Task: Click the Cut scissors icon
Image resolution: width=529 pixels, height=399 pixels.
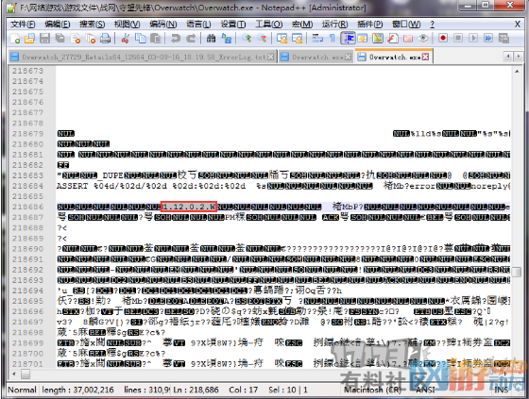Action: pos(125,39)
